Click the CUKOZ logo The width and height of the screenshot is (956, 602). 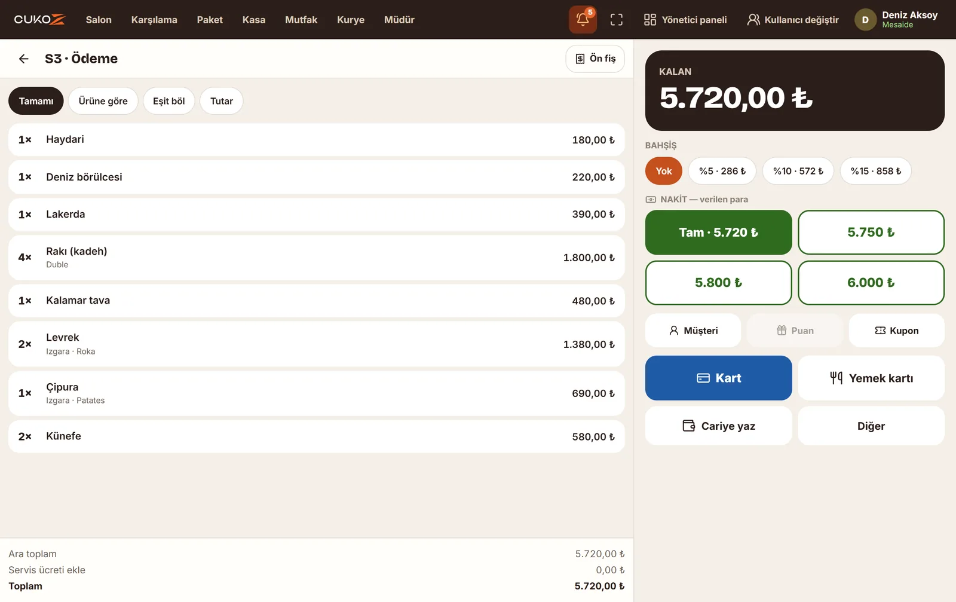click(40, 20)
